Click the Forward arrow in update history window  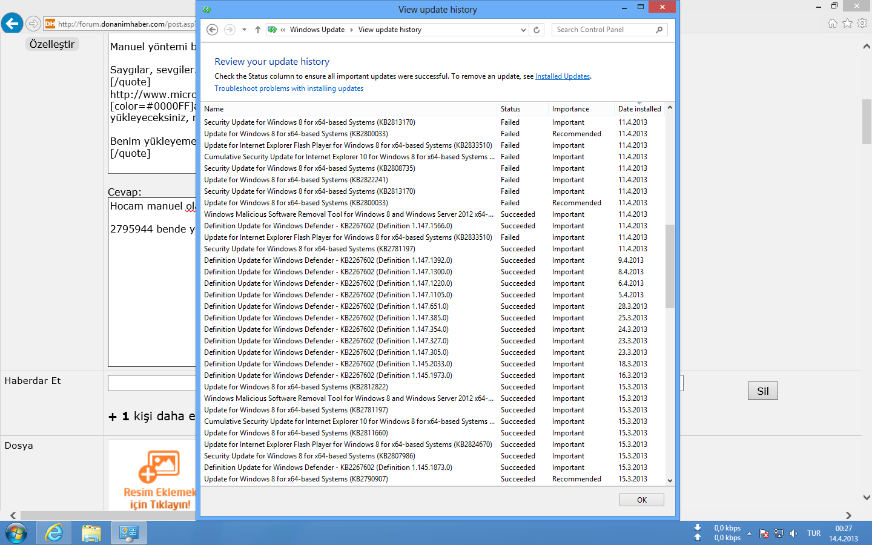[230, 30]
